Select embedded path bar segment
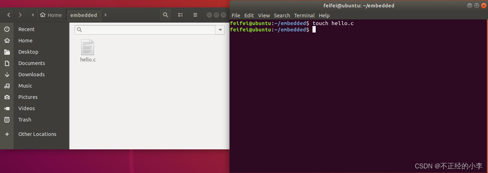The image size is (488, 173). 84,15
